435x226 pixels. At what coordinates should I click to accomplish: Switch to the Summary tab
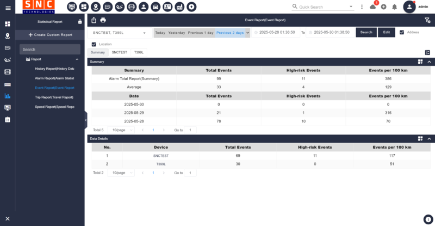98,52
